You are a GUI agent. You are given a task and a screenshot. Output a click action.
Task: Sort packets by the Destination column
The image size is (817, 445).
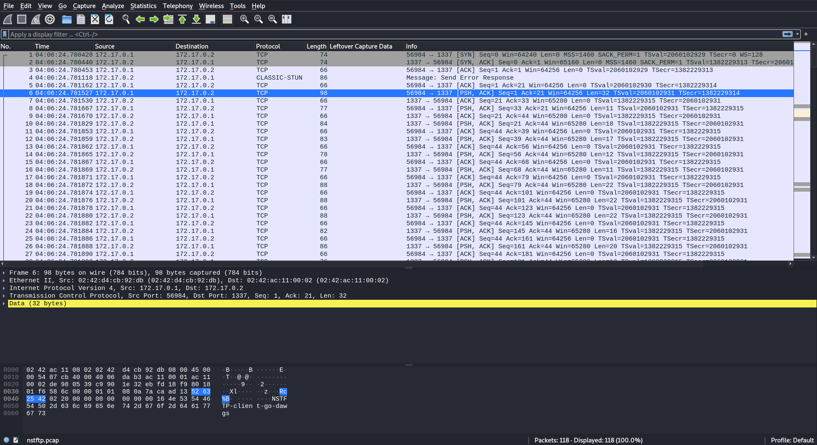(214, 46)
